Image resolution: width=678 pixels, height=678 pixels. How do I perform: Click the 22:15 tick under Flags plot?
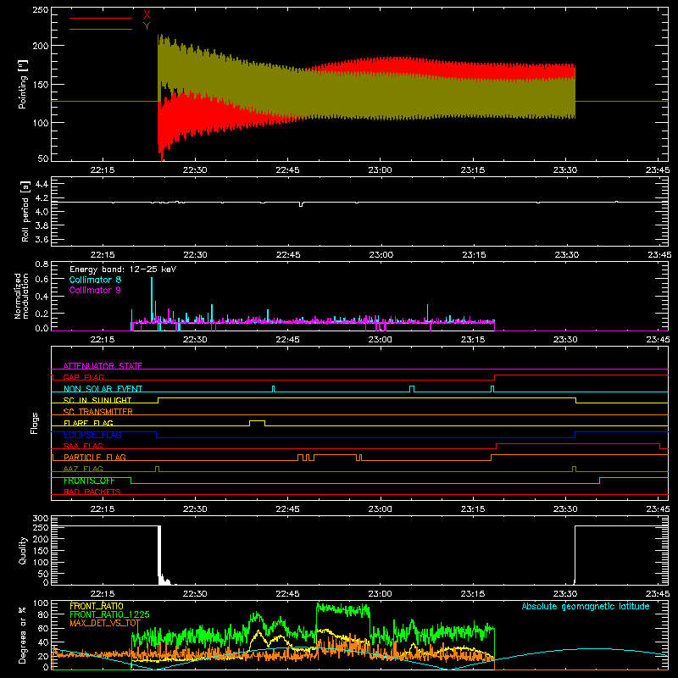(x=103, y=509)
